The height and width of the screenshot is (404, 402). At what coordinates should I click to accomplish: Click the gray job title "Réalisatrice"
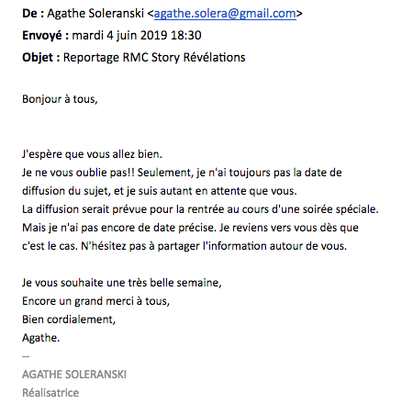pyautogui.click(x=50, y=393)
